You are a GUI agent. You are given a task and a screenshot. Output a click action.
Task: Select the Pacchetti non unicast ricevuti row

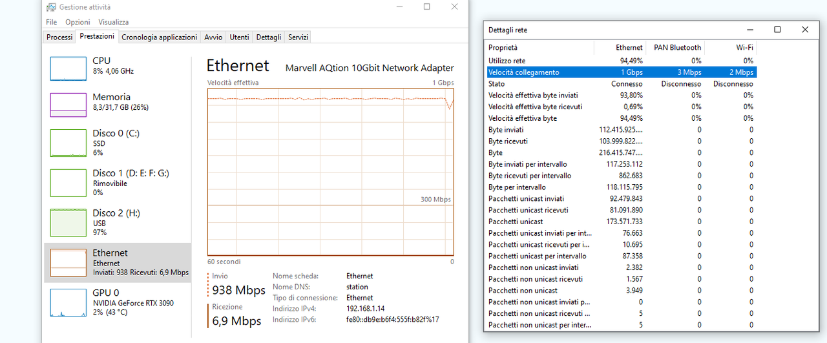click(x=621, y=279)
